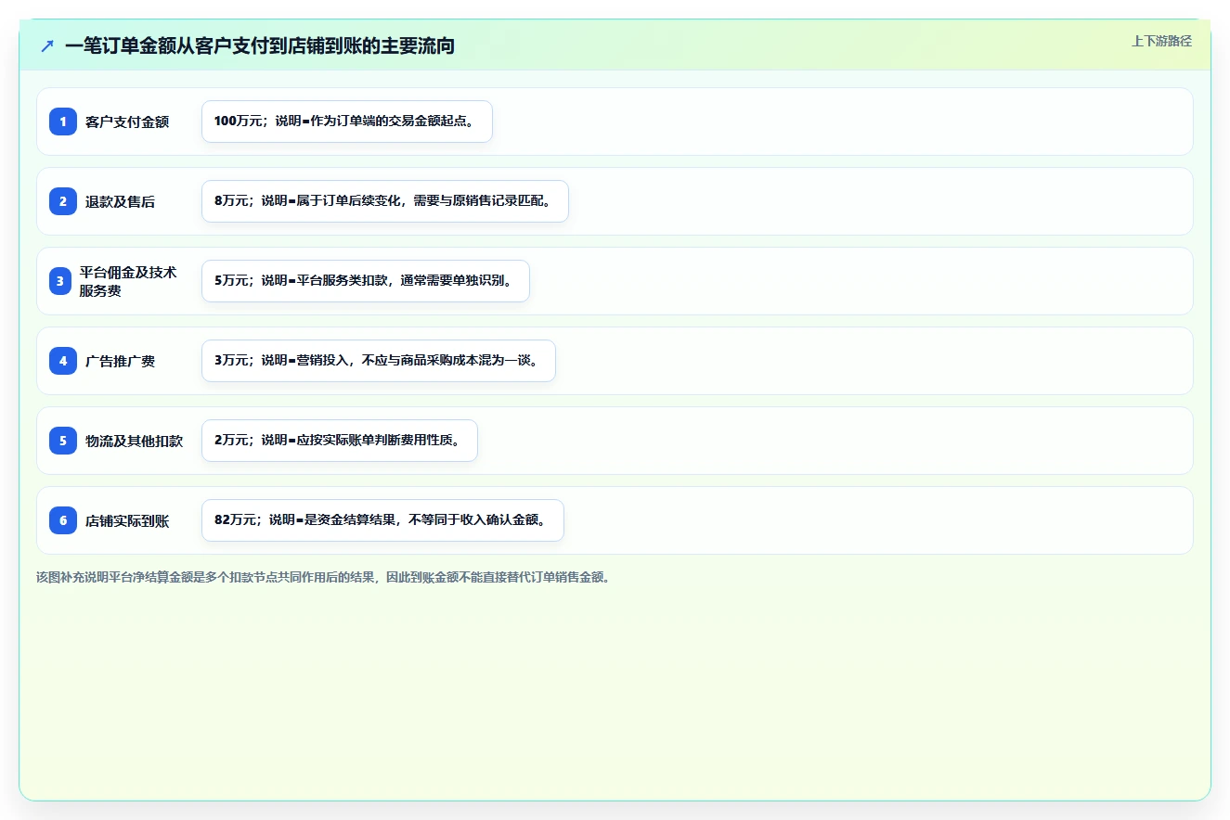
Task: Click step number badge 2
Action: click(x=63, y=201)
